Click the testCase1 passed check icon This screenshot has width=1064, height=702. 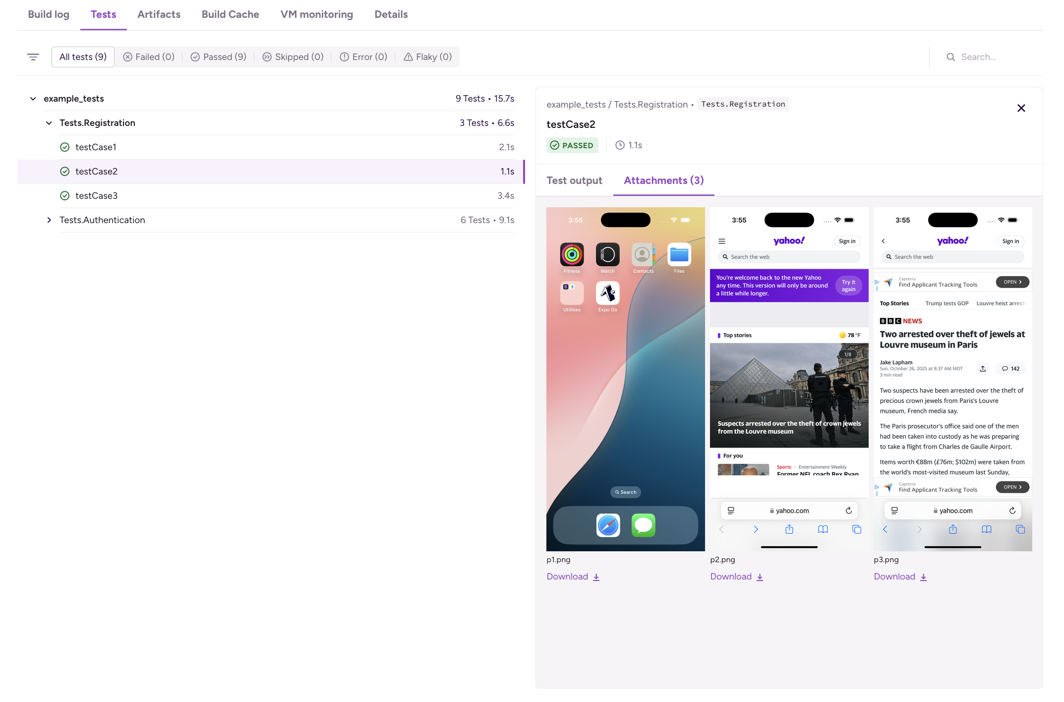[x=64, y=147]
